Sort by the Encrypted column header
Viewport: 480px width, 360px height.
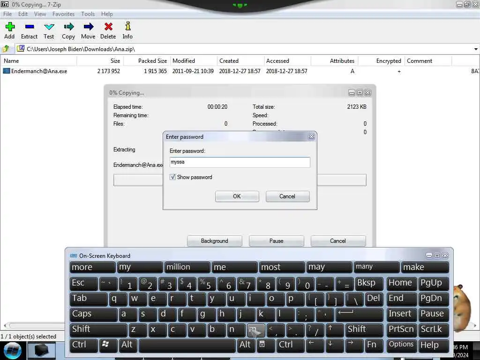pyautogui.click(x=382, y=61)
